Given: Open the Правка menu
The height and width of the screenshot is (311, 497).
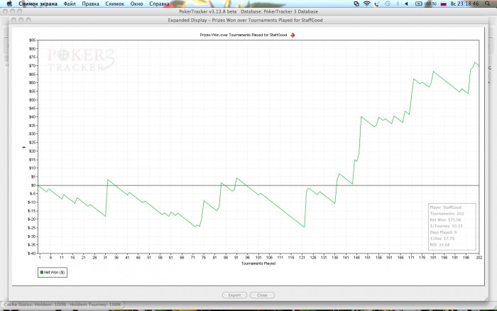Looking at the screenshot, I should click(90, 4).
